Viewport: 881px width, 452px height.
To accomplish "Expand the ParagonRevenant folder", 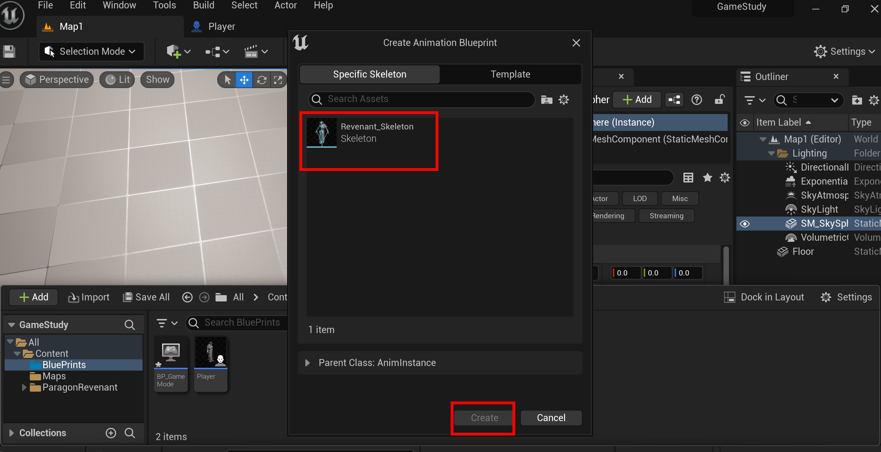I will coord(24,387).
